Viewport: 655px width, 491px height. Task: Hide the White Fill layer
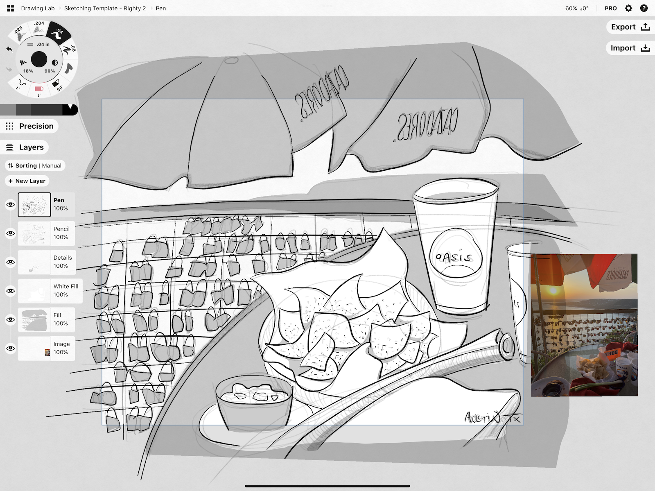pos(11,291)
